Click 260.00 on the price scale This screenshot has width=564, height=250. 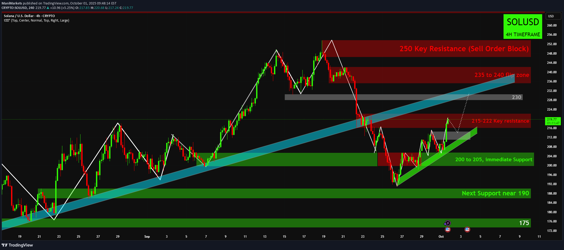552,25
